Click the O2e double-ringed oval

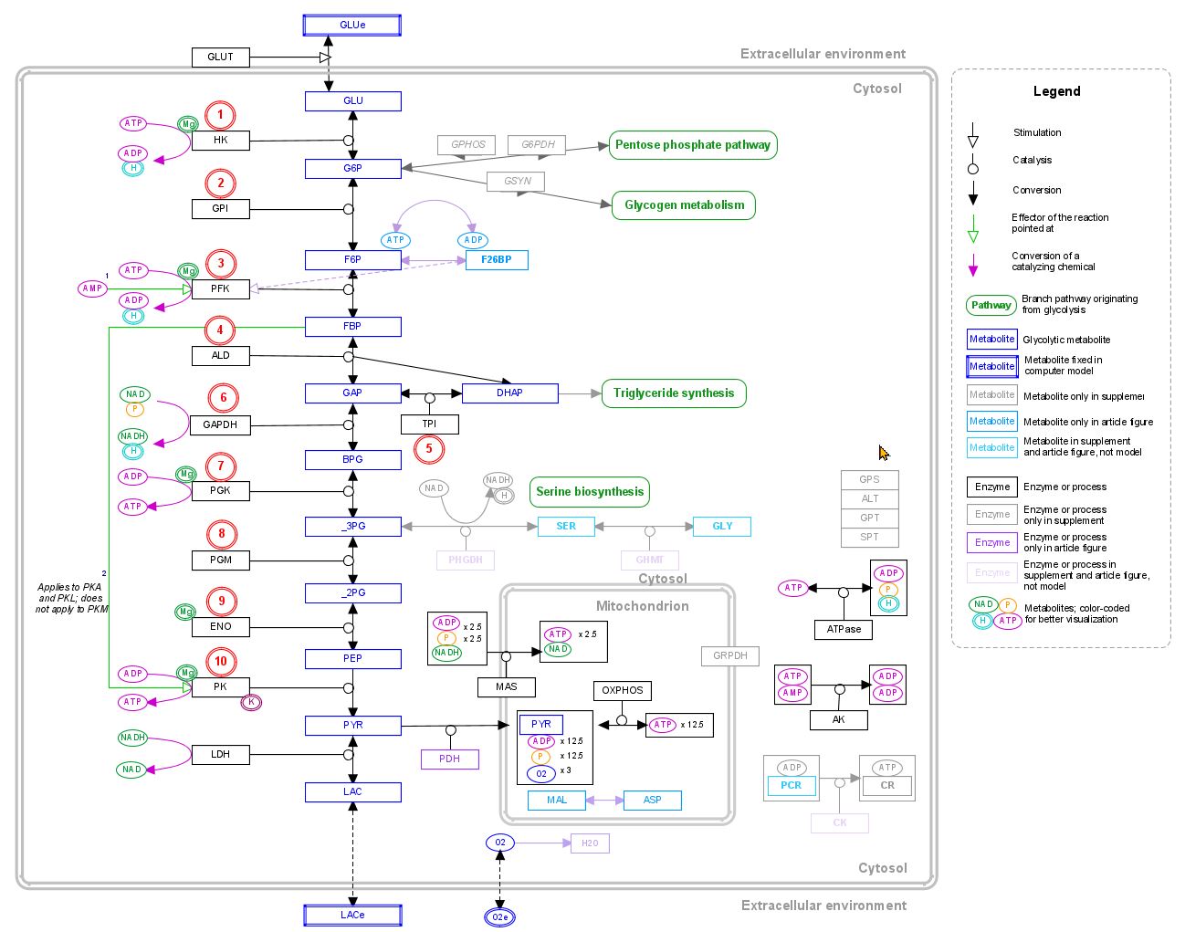(499, 916)
